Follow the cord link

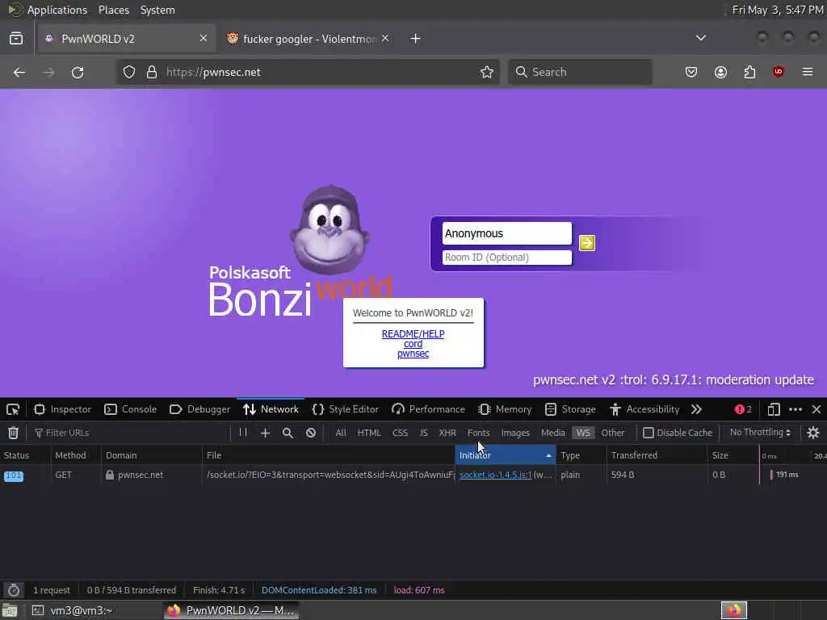(x=413, y=344)
